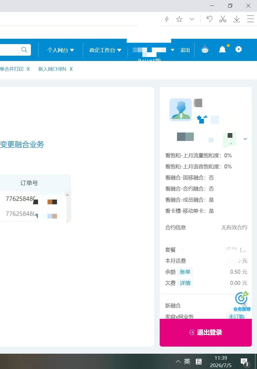Open the robot assistant icon
The height and width of the screenshot is (369, 257).
click(x=205, y=49)
